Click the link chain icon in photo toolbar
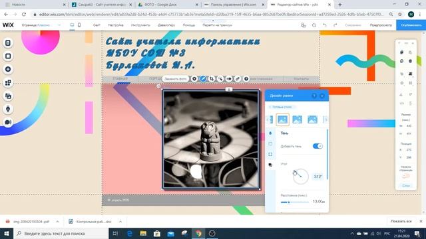The image size is (426, 239). (x=238, y=79)
